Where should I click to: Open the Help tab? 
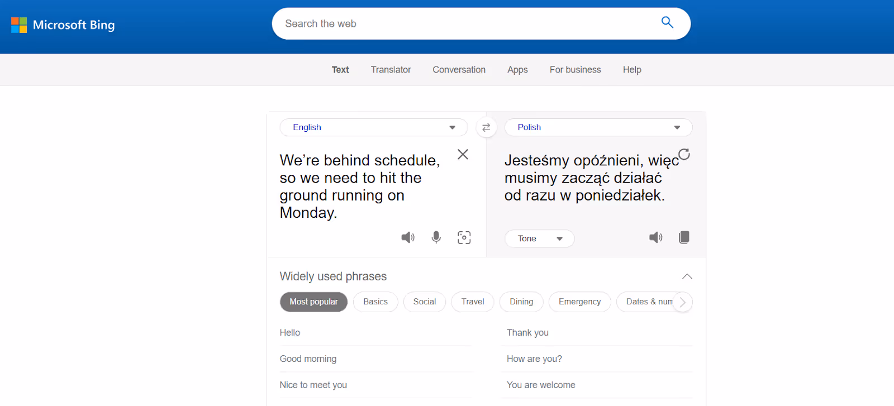click(632, 70)
